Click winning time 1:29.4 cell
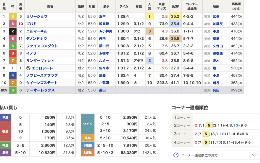 [123, 16]
